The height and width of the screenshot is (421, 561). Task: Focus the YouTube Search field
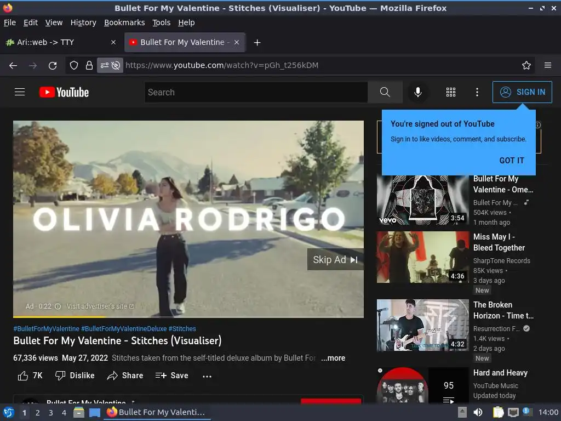pyautogui.click(x=256, y=92)
